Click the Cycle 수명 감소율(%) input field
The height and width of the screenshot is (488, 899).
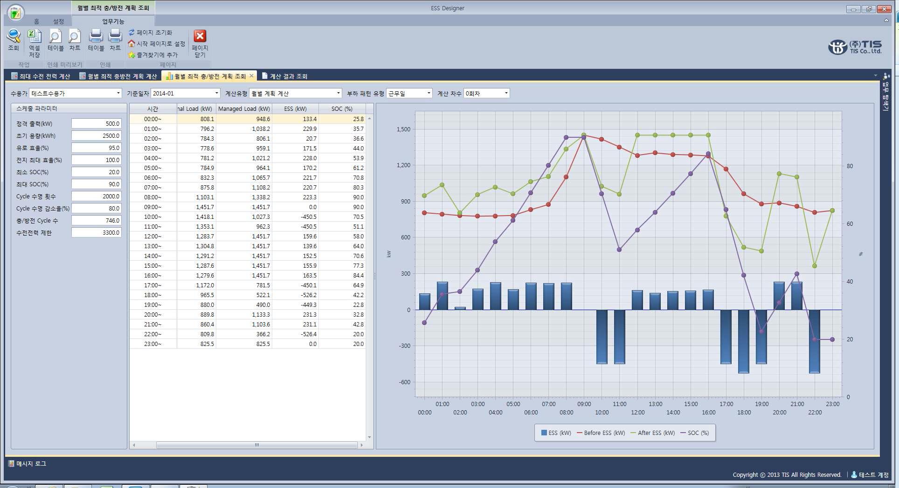(x=97, y=208)
